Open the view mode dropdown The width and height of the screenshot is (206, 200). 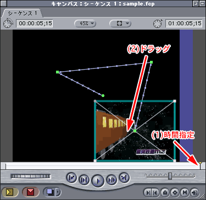coord(120,24)
